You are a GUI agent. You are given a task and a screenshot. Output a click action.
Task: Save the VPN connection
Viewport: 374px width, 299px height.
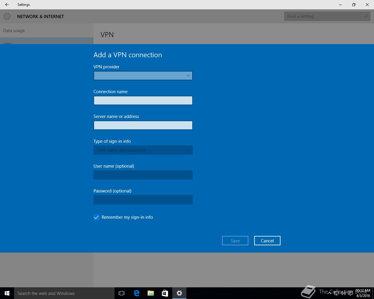[x=235, y=241]
